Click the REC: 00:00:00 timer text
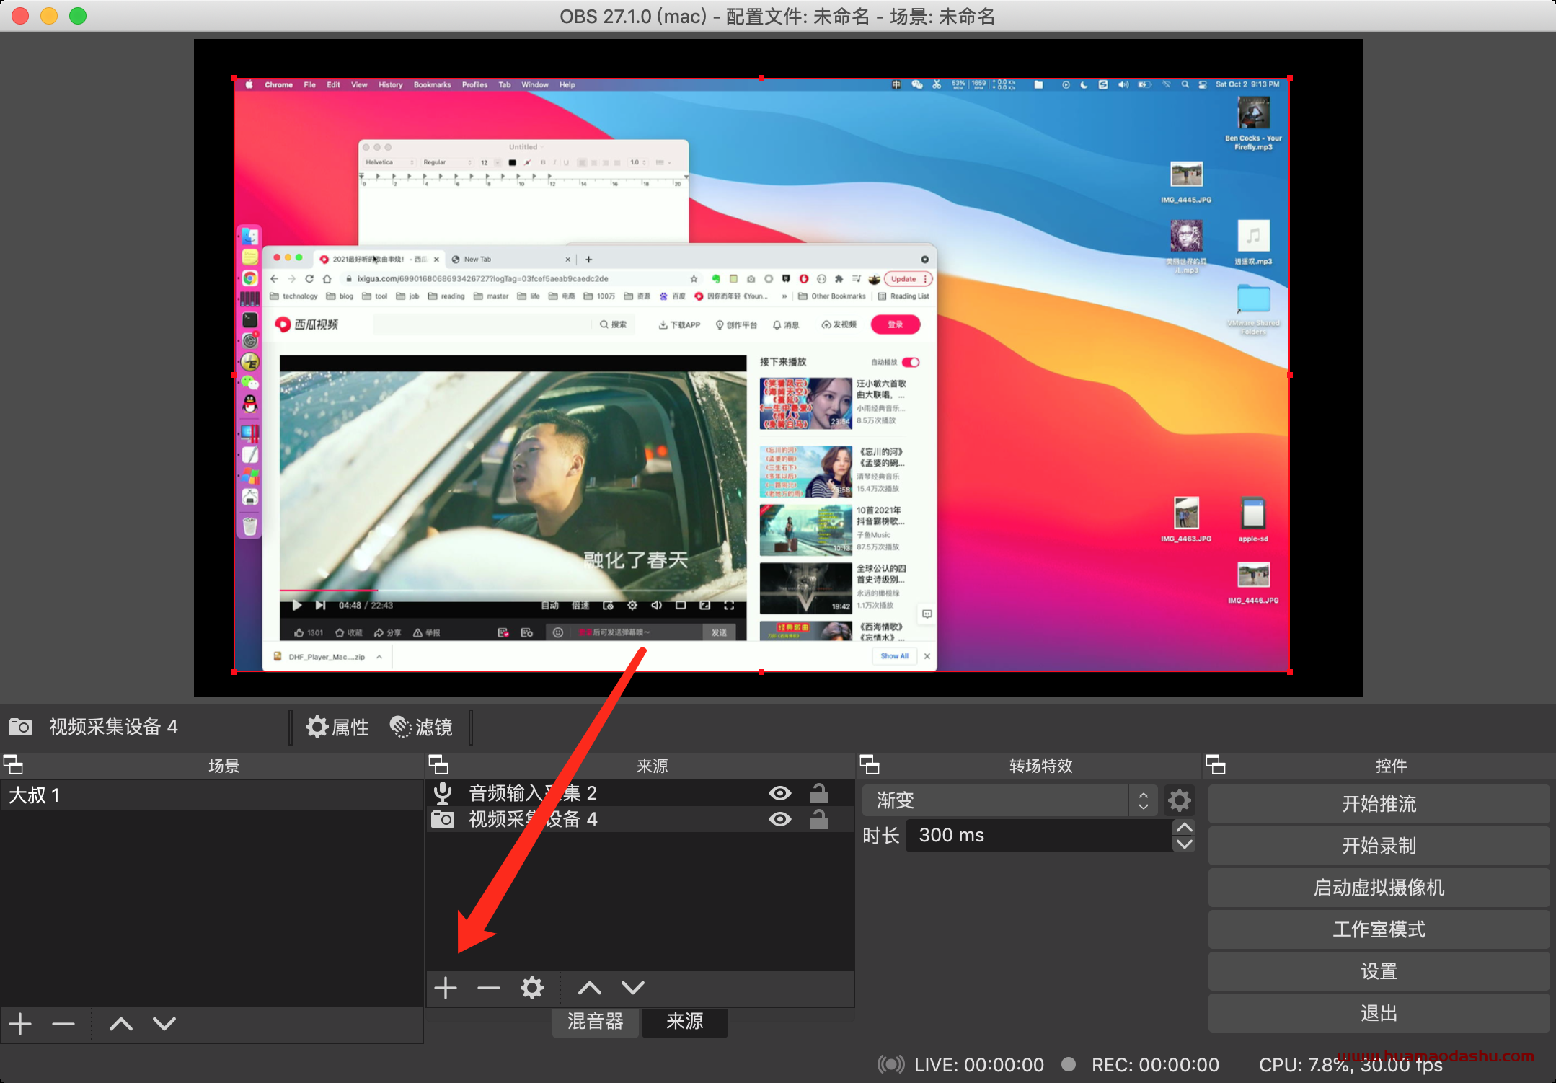 (1155, 1065)
